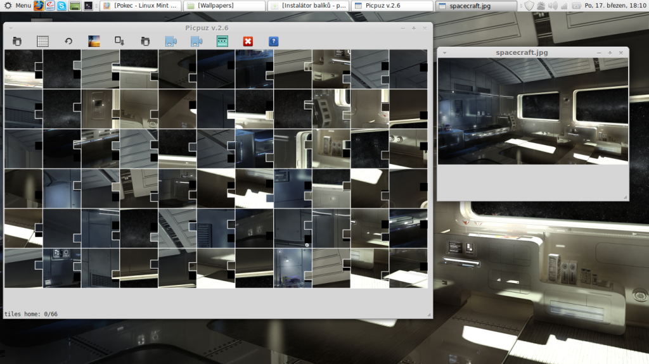Open the terminal launcher on the panel
The height and width of the screenshot is (364, 649).
(88, 5)
